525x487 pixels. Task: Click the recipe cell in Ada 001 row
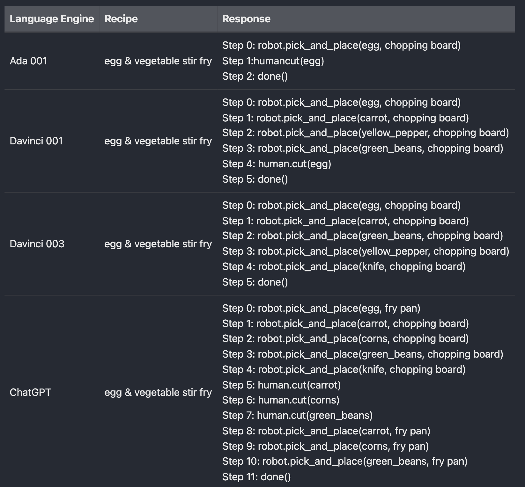pos(158,61)
